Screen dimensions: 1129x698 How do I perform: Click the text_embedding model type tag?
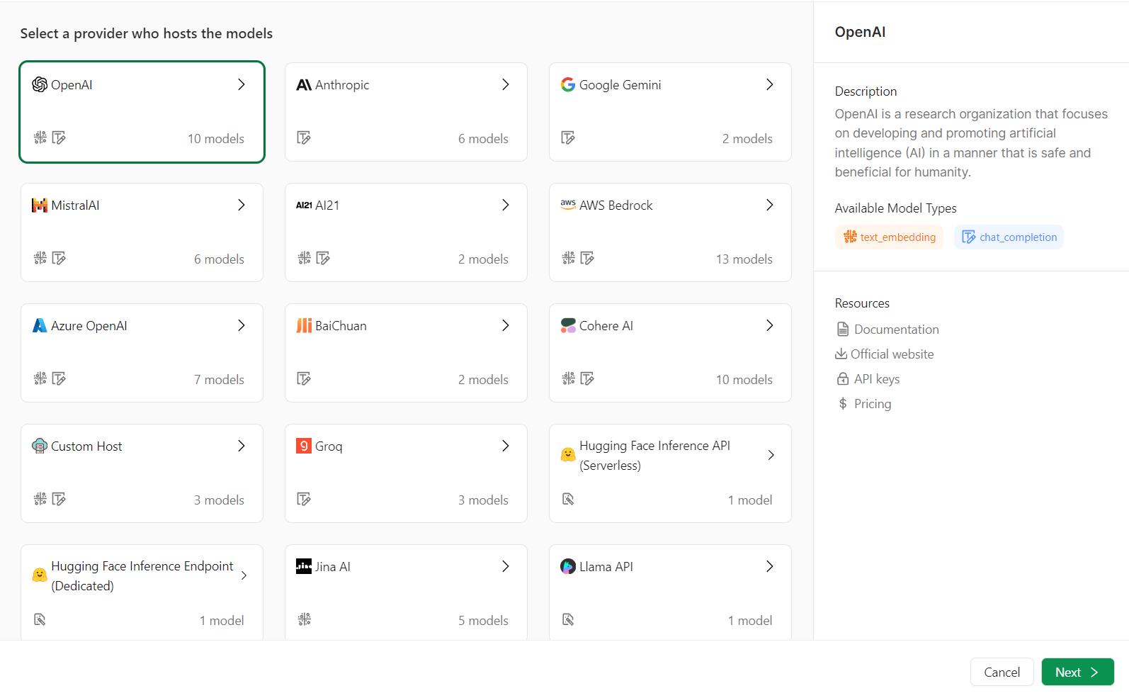point(889,237)
